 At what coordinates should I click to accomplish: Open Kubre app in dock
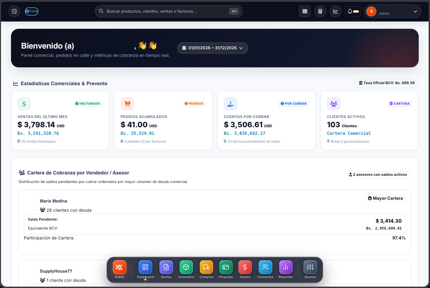[120, 270]
